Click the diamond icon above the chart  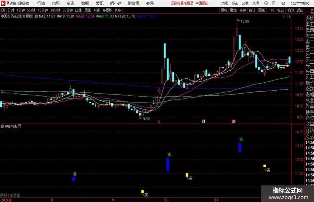coord(283,16)
